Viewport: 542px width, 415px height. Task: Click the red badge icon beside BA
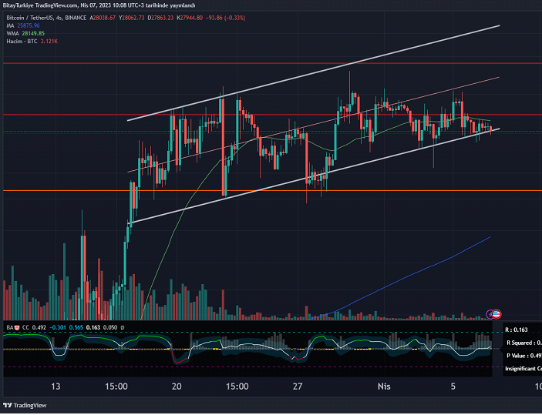pos(17,327)
